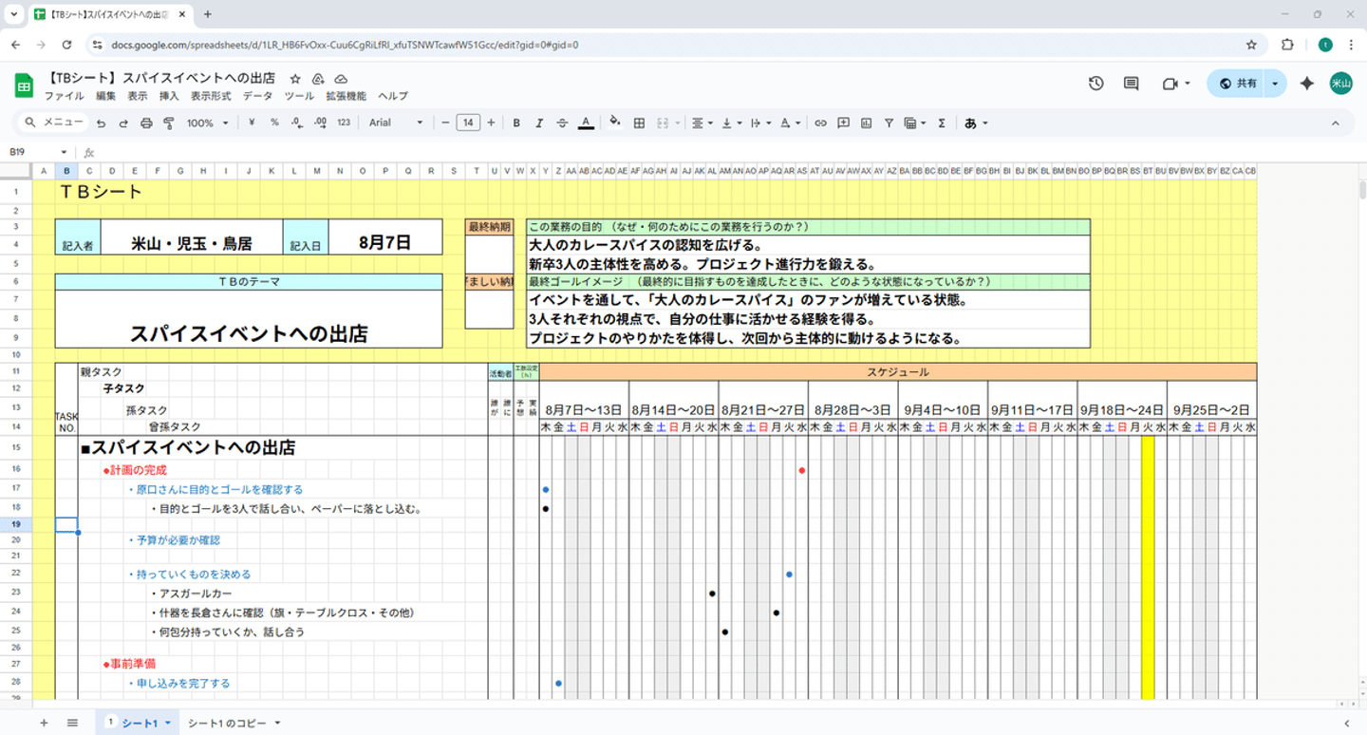Open the Arial font dropdown
The image size is (1367, 735).
[x=396, y=122]
